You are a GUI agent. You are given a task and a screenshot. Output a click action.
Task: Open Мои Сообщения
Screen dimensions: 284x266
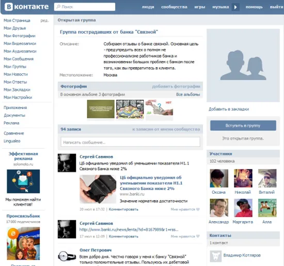click(x=19, y=59)
